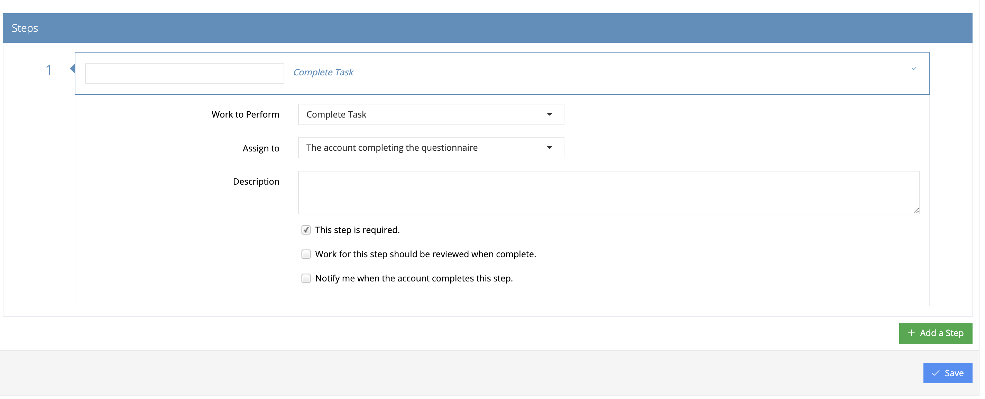Click the caret arrow of Work to Perform
The height and width of the screenshot is (399, 985).
[x=550, y=114]
